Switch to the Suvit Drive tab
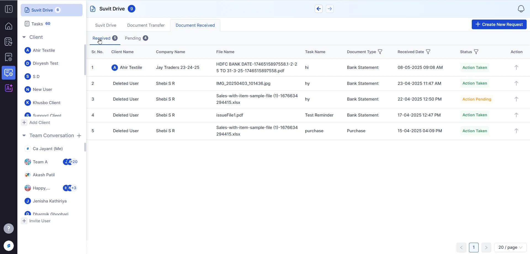Image resolution: width=530 pixels, height=254 pixels. (x=106, y=25)
